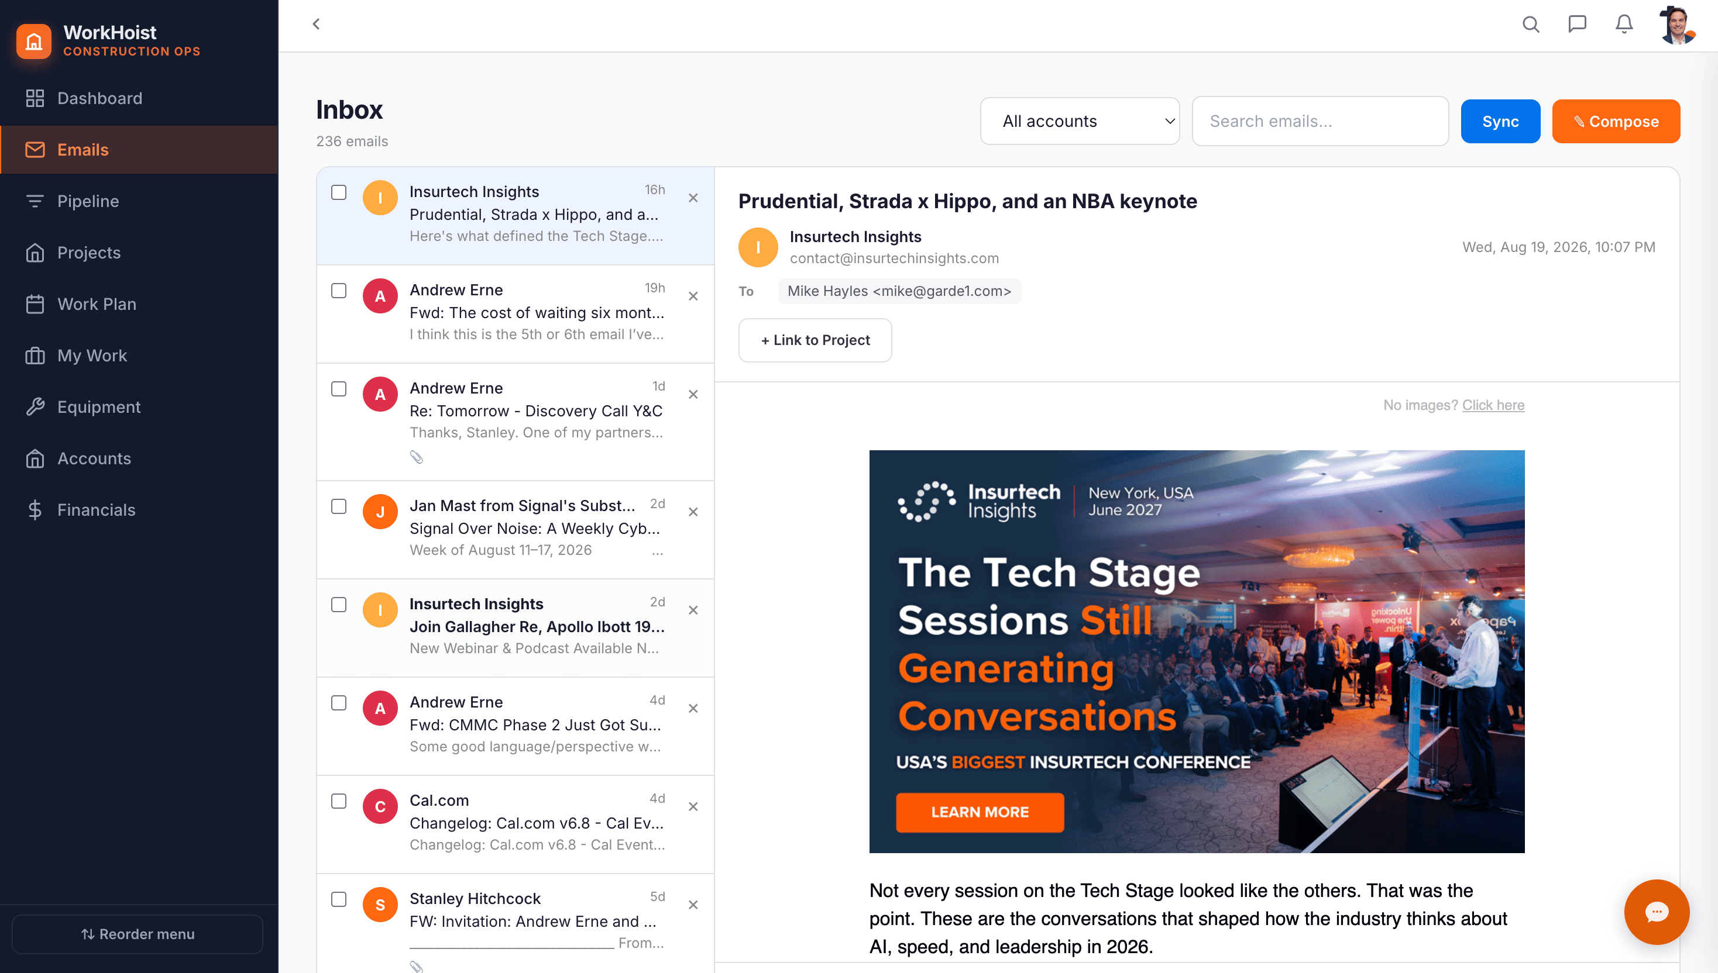Open My Work in the sidebar
This screenshot has width=1718, height=973.
click(139, 356)
